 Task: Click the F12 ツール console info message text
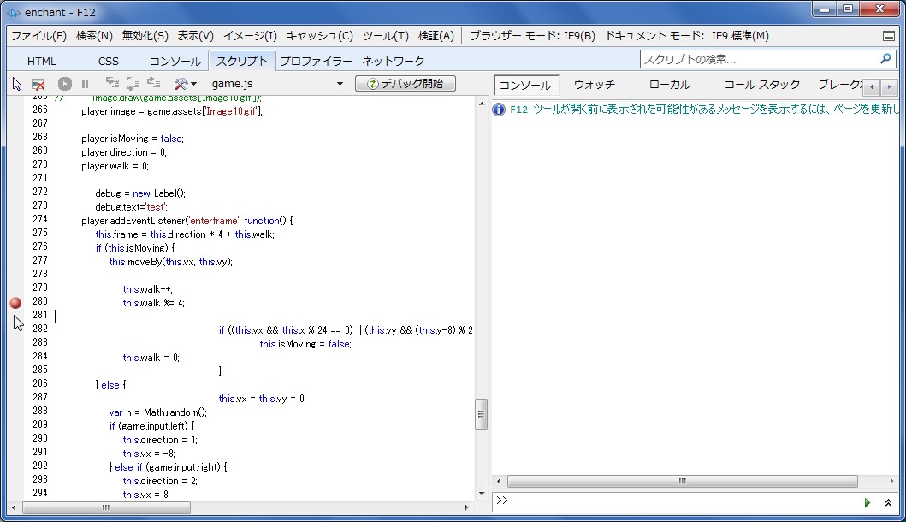click(x=704, y=110)
